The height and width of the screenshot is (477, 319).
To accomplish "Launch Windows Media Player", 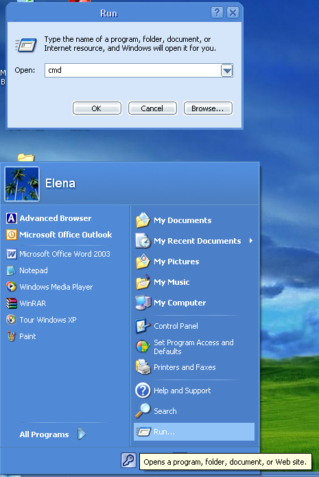I will 49,287.
